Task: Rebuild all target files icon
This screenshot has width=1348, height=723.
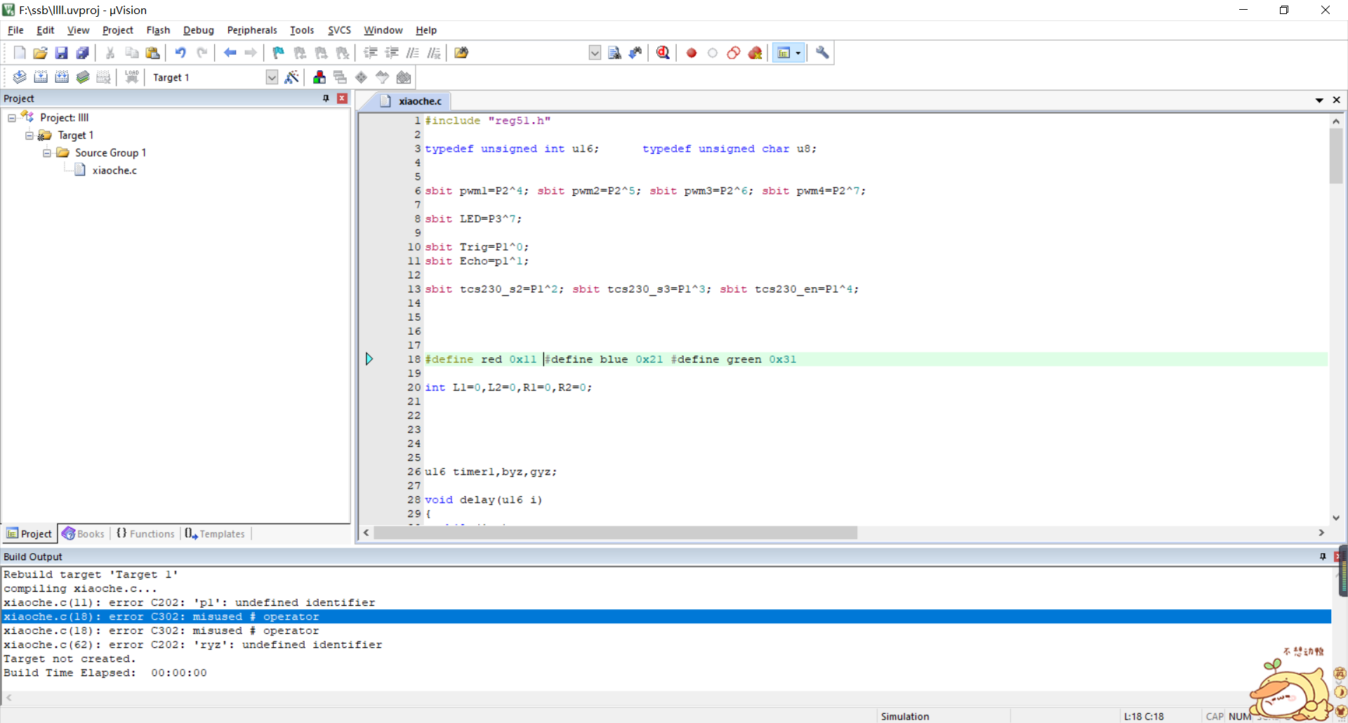Action: (x=62, y=77)
